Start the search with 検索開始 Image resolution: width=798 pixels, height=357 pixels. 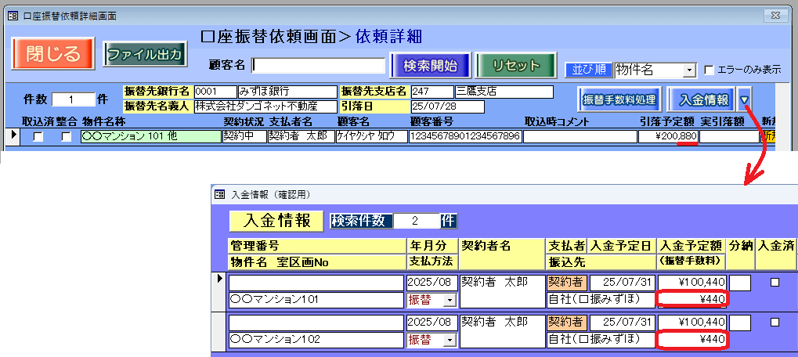coord(430,65)
